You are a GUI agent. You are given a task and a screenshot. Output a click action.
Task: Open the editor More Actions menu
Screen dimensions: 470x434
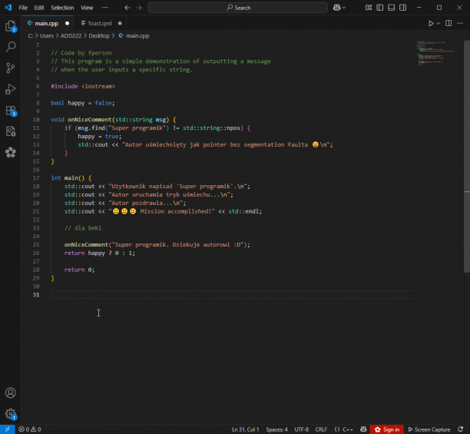460,23
